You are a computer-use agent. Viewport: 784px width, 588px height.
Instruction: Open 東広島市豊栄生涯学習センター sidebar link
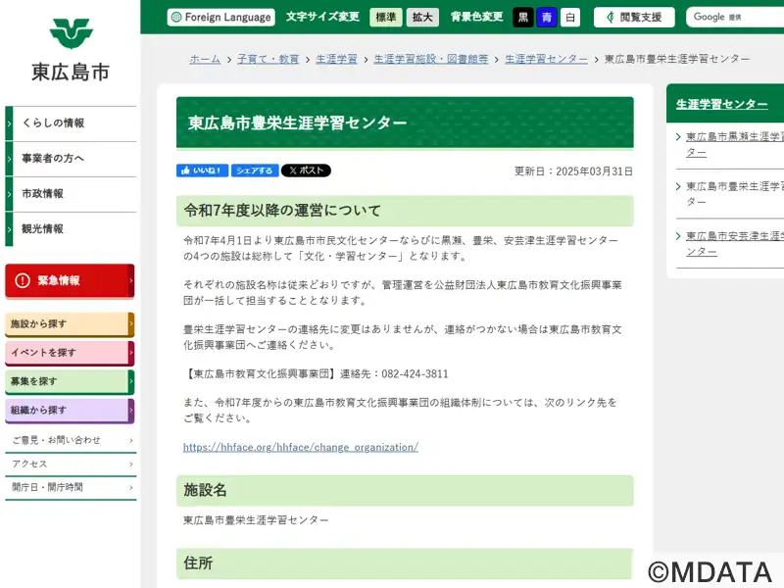click(x=734, y=194)
